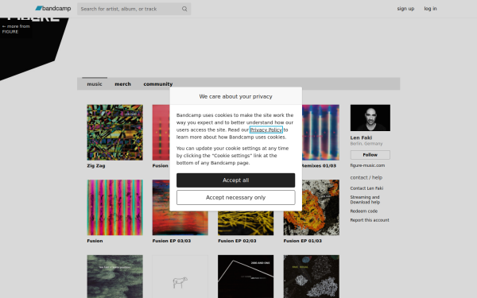This screenshot has height=298, width=477.
Task: Accept all cookies
Action: point(236,180)
